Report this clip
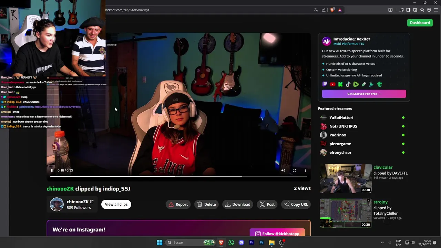Screen dimensions: 441x248 coord(178,204)
